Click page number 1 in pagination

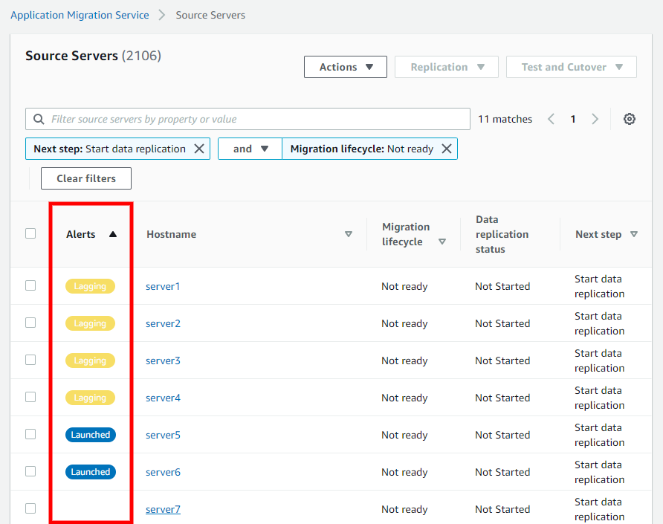click(x=573, y=119)
